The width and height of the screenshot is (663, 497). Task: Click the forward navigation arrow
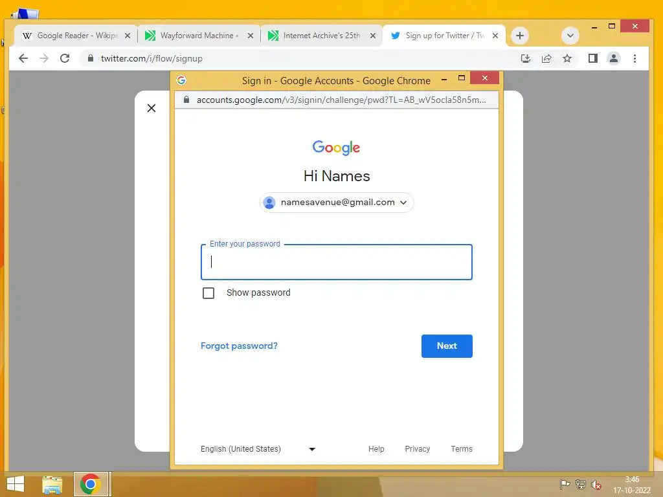(44, 58)
